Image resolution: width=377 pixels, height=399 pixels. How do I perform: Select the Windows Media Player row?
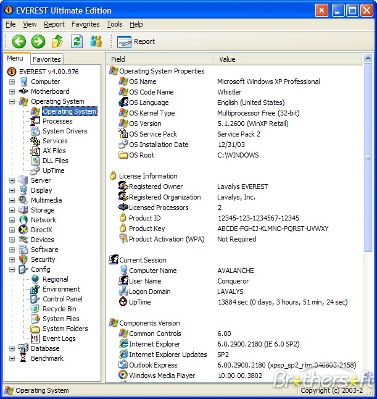[234, 376]
